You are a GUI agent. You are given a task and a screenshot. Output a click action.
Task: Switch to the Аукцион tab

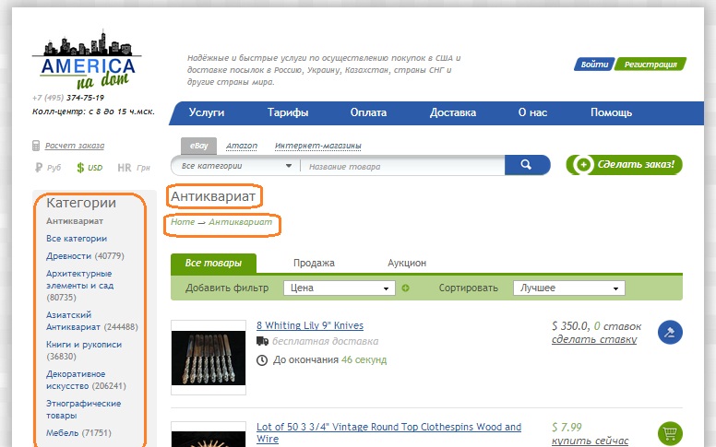point(407,263)
